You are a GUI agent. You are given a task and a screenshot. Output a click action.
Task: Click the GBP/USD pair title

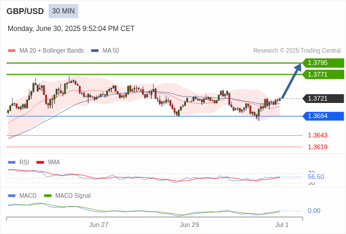[25, 11]
